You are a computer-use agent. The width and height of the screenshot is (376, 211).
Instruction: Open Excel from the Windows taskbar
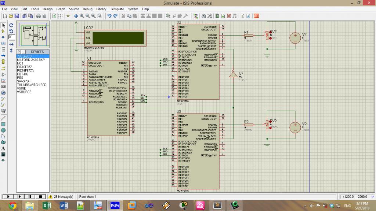tap(47, 205)
